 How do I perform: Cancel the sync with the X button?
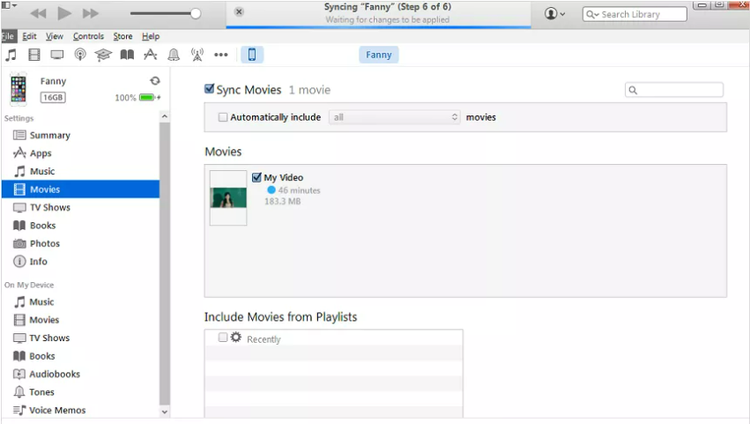[239, 12]
